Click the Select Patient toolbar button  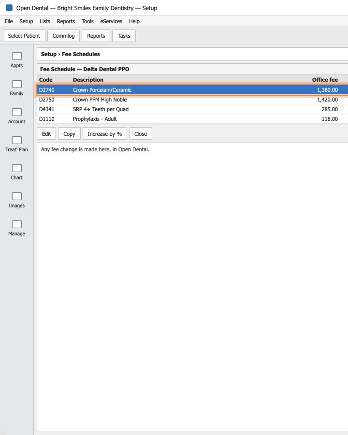click(24, 36)
